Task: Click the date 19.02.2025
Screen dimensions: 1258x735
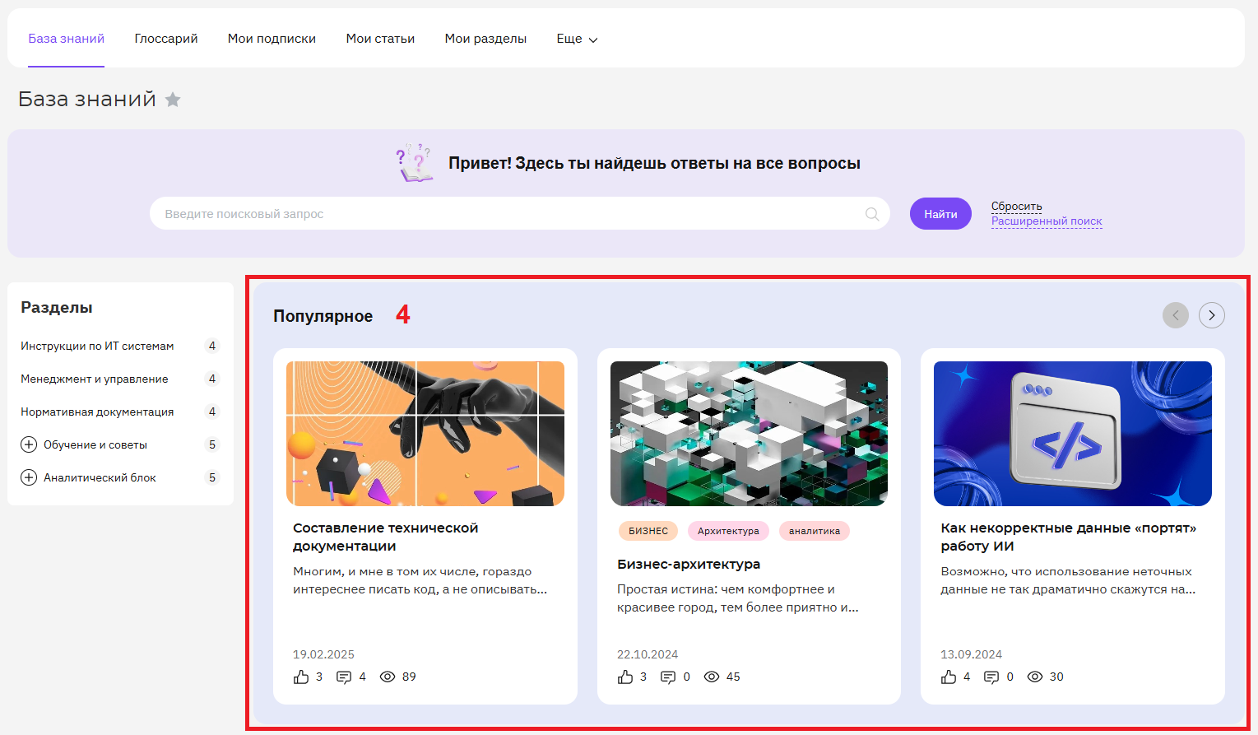Action: [x=323, y=654]
